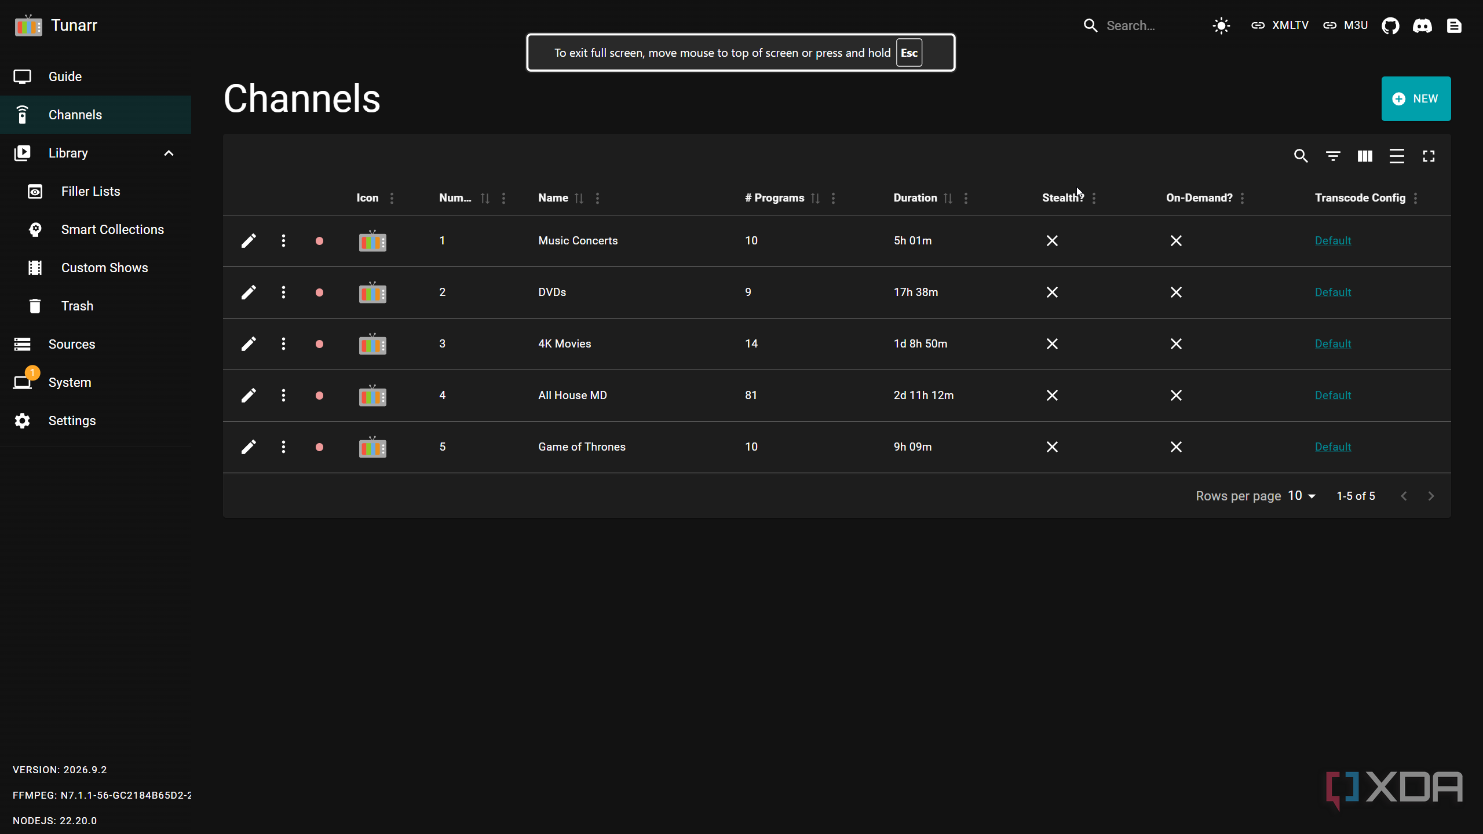
Task: Toggle the table filters icon
Action: [1333, 156]
